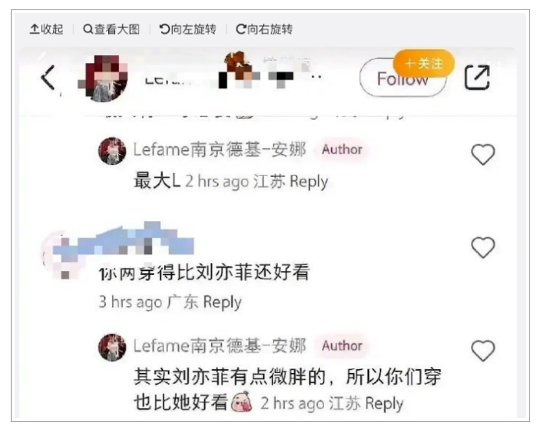Screen dimensions: 541x436
Task: Rotate image left with 向左旋转
Action: tap(188, 30)
